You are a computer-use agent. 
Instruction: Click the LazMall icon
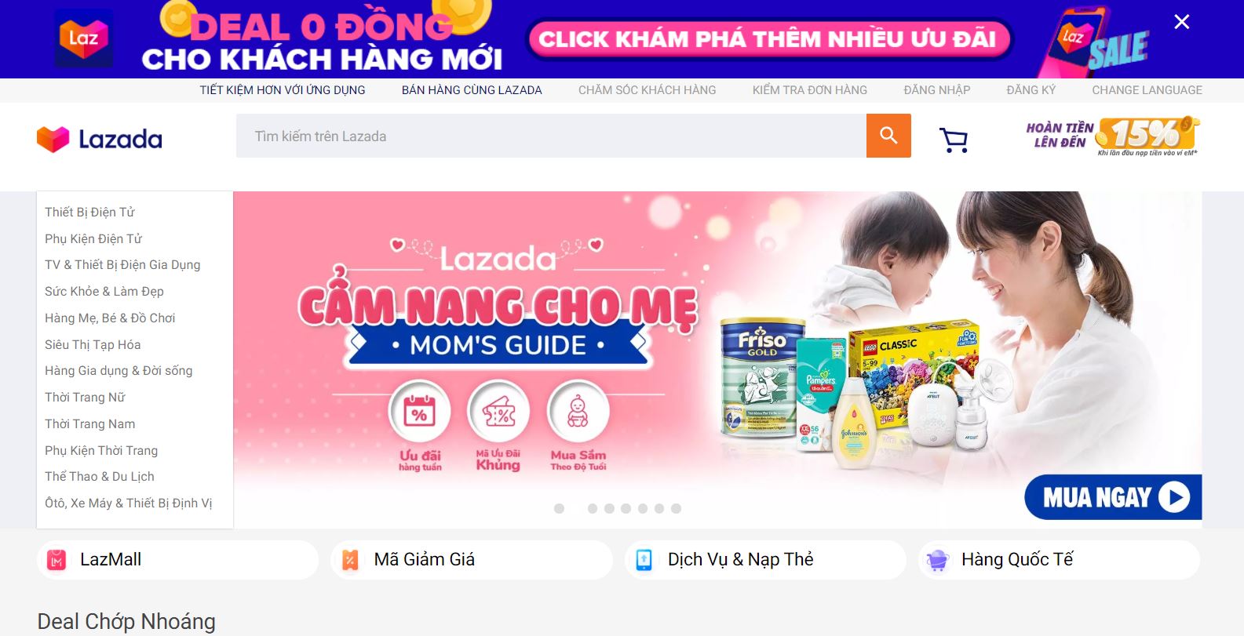56,560
